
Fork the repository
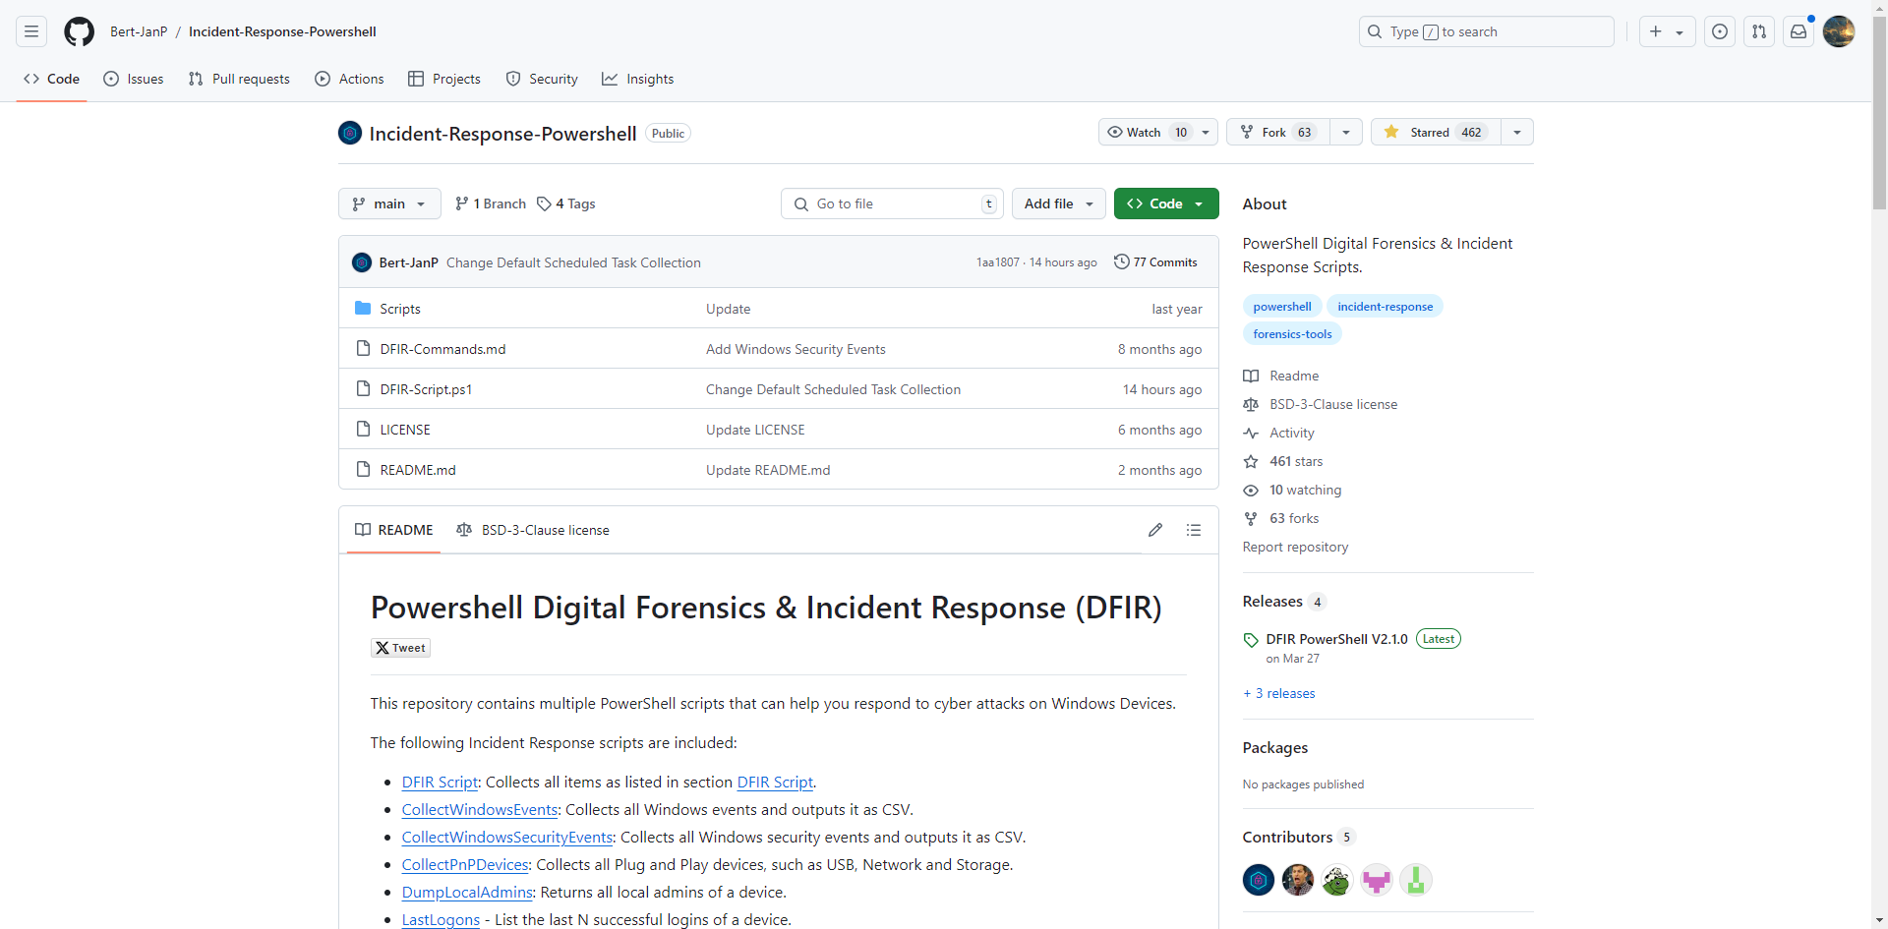[1277, 132]
